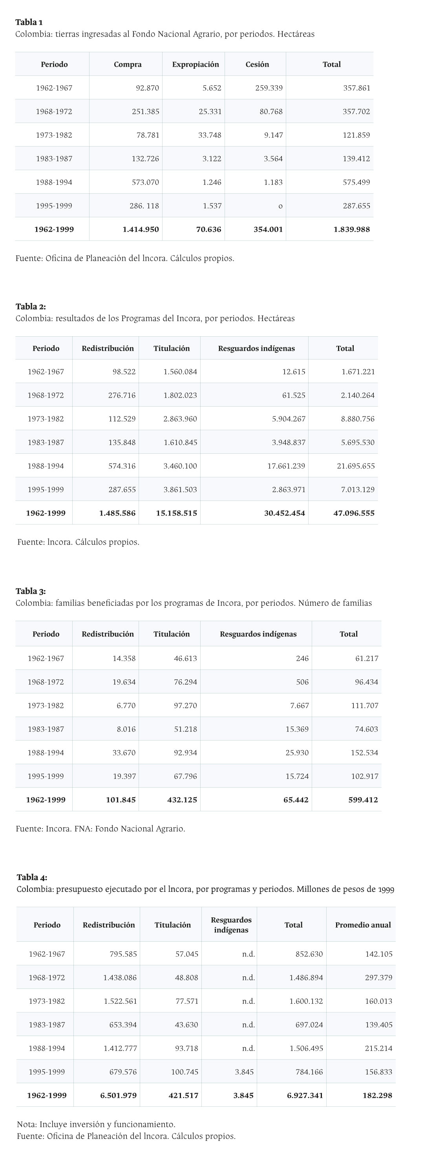The height and width of the screenshot is (1159, 424).
Task: Click the 573.070 Compra cell for 1988-1994
Action: [x=145, y=182]
